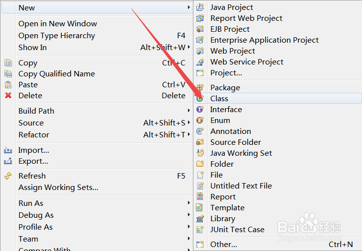
Task: Expand the New submenu arrow
Action: click(189, 8)
